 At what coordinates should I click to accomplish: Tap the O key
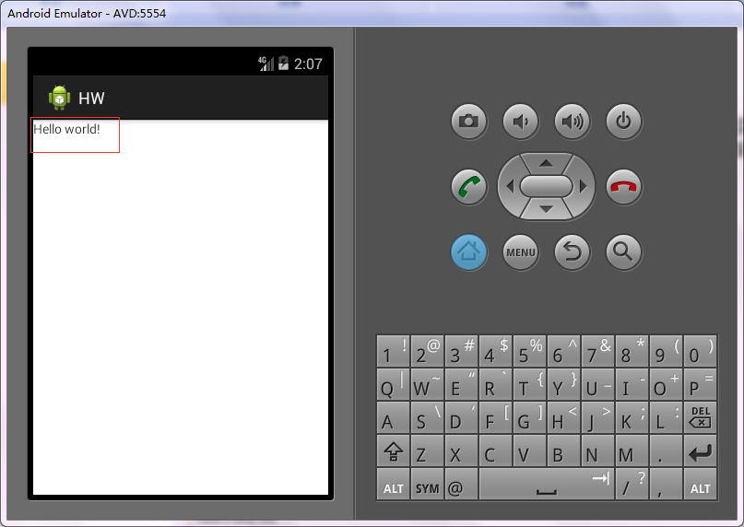(x=667, y=384)
